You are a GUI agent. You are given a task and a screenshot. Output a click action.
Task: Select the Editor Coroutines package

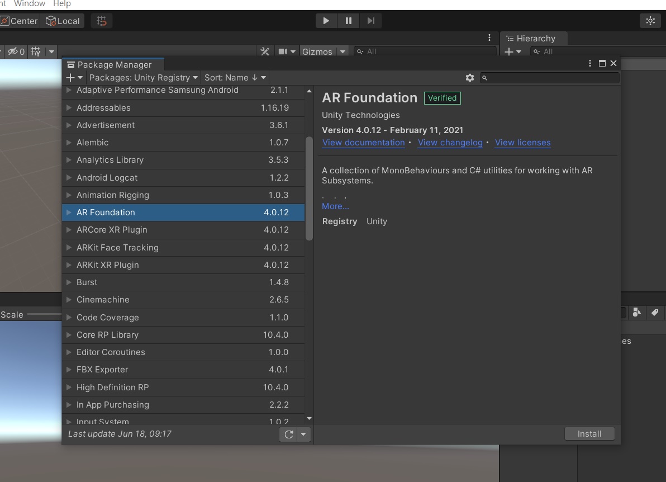pos(183,352)
